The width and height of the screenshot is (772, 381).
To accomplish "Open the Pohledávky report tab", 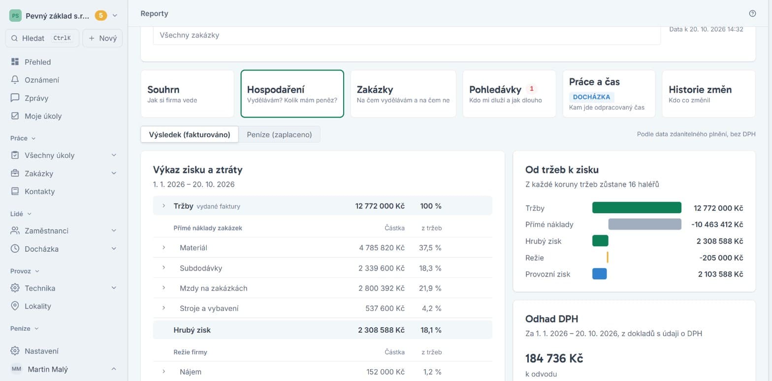I will click(x=509, y=94).
